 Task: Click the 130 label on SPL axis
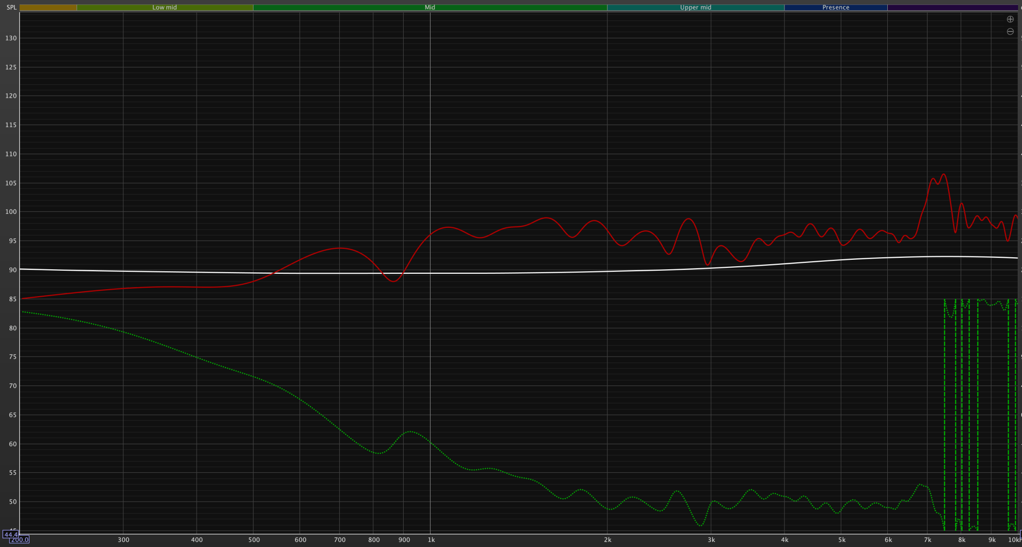coord(11,38)
